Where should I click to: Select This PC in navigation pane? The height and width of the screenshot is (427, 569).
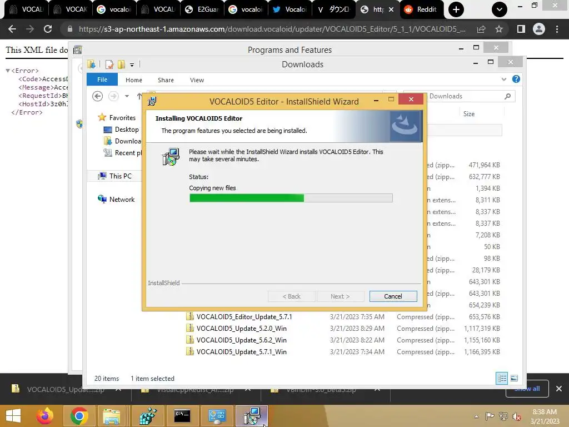(x=120, y=176)
